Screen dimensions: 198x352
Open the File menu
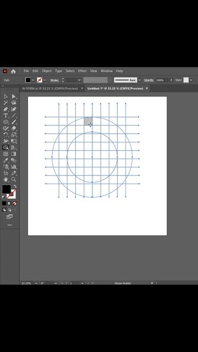point(26,71)
